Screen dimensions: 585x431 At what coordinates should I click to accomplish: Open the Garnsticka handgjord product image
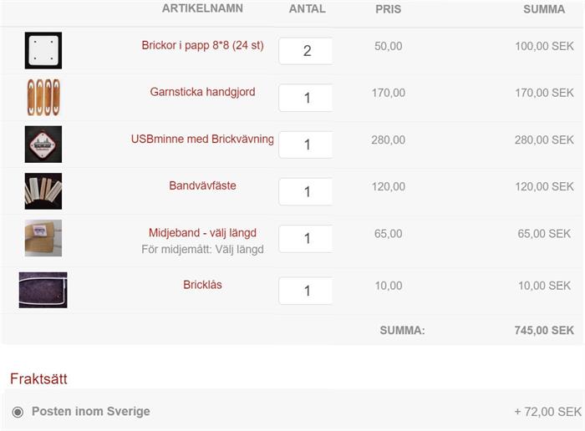pos(43,98)
